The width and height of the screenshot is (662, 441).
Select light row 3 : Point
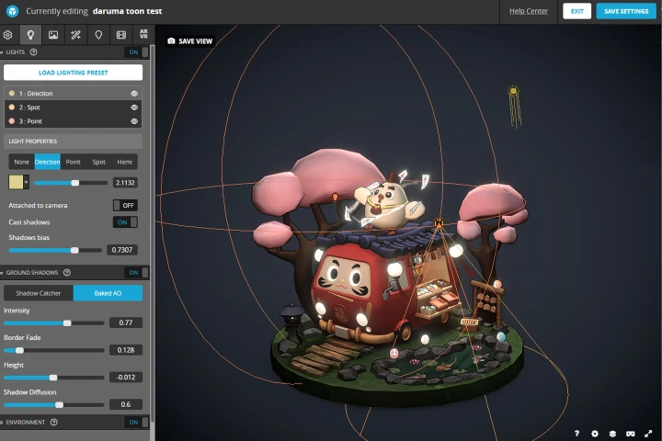point(73,121)
